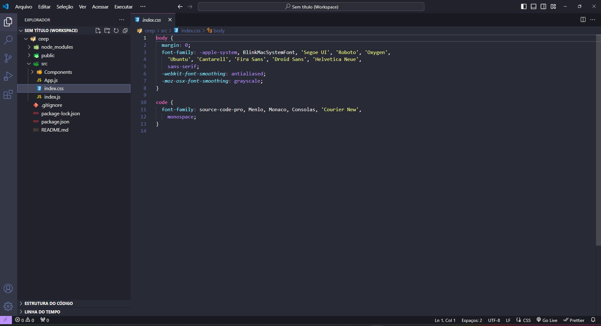The width and height of the screenshot is (601, 326).
Task: Open package.json in the file tree
Action: [74, 122]
